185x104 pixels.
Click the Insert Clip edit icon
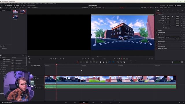click(91, 62)
